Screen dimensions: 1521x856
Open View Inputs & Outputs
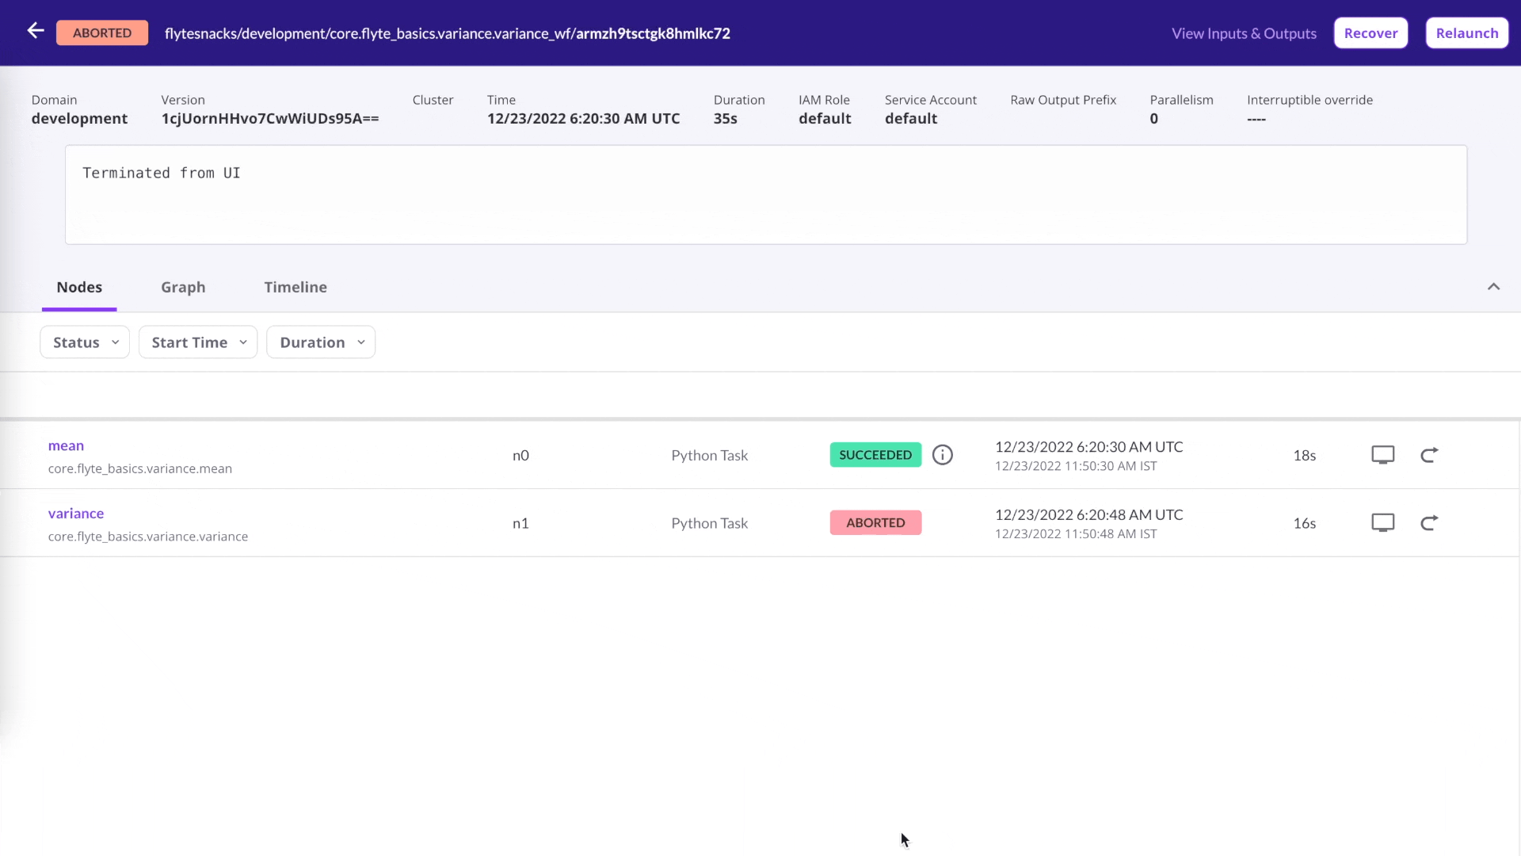pyautogui.click(x=1244, y=33)
